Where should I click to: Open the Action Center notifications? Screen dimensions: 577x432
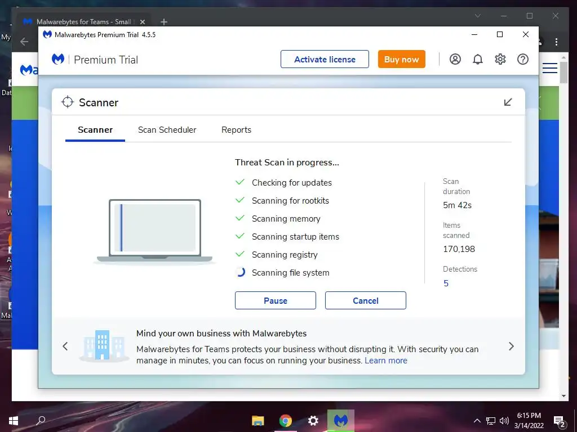pos(560,422)
